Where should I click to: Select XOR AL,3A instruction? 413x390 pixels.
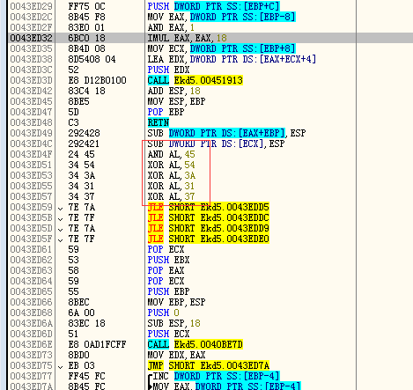[x=171, y=175]
